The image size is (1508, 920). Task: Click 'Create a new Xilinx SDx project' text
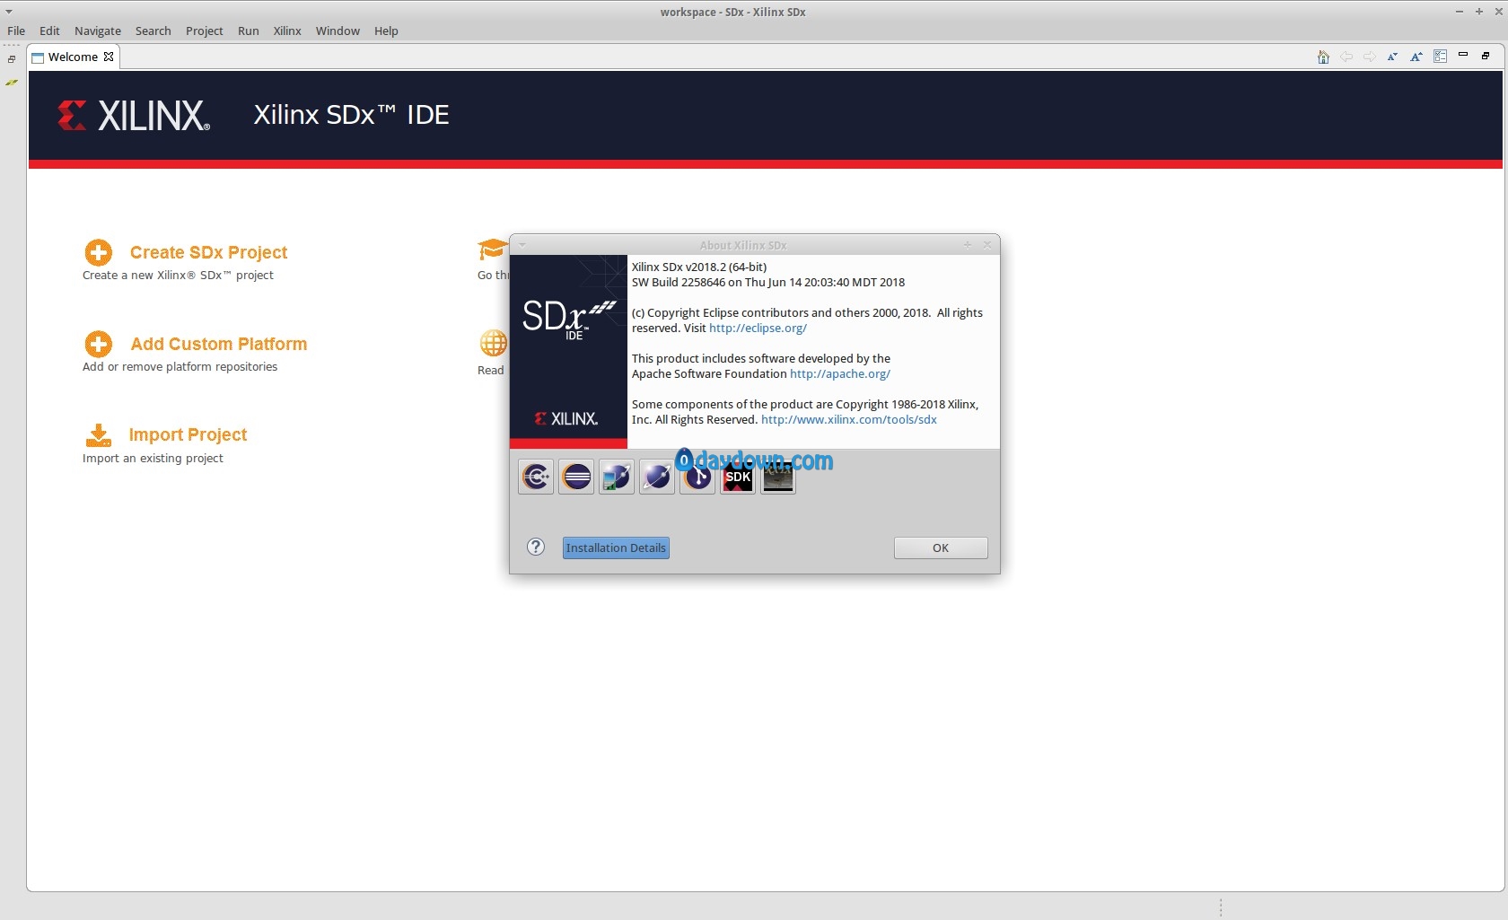click(178, 275)
